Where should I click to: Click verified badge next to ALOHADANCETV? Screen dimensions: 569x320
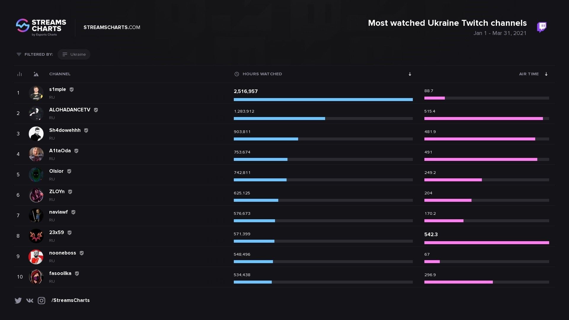pyautogui.click(x=96, y=110)
